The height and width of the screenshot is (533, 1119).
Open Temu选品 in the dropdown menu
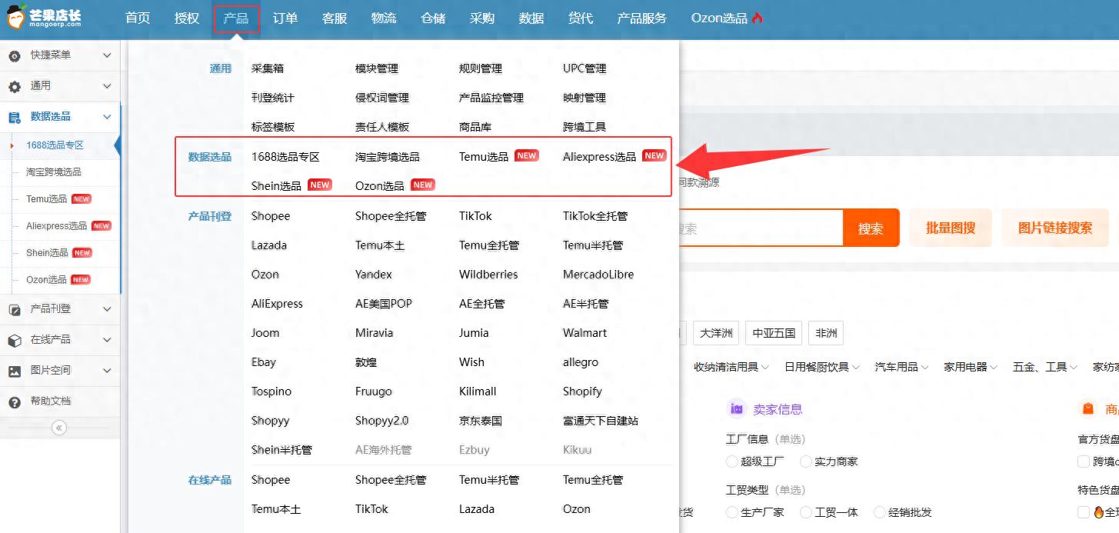pos(484,157)
